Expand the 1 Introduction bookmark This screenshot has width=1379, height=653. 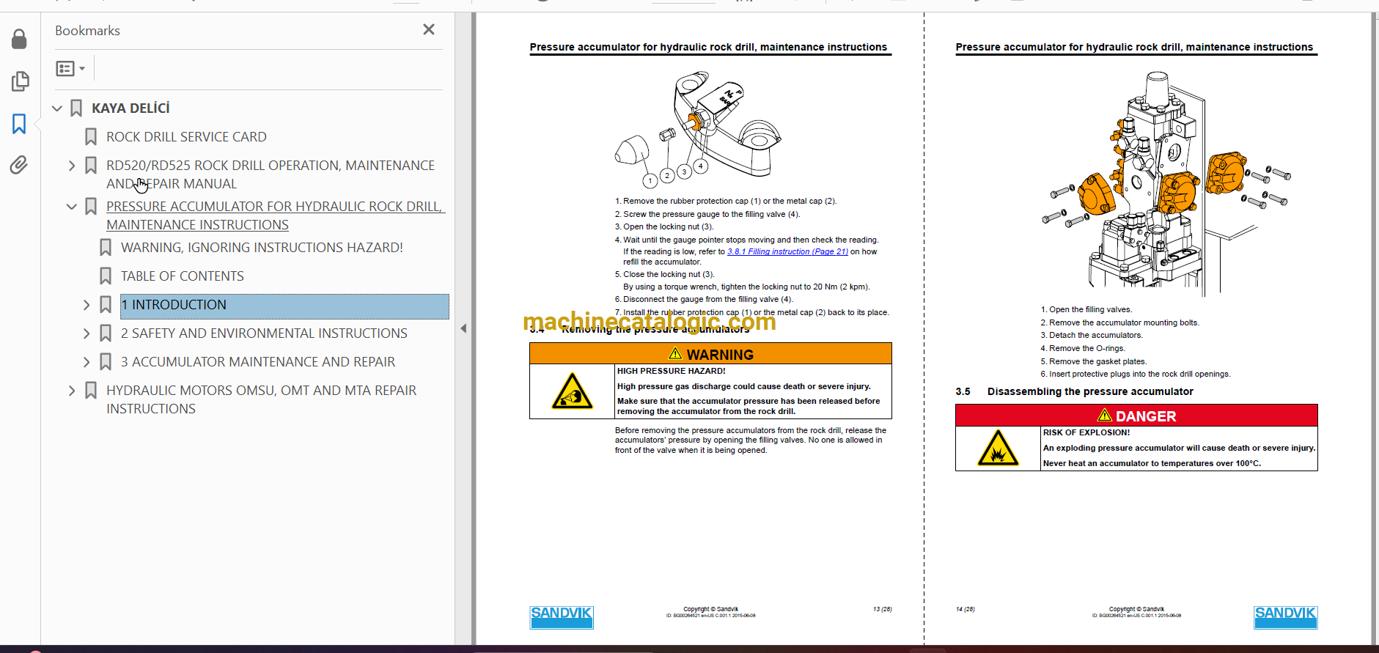click(87, 305)
